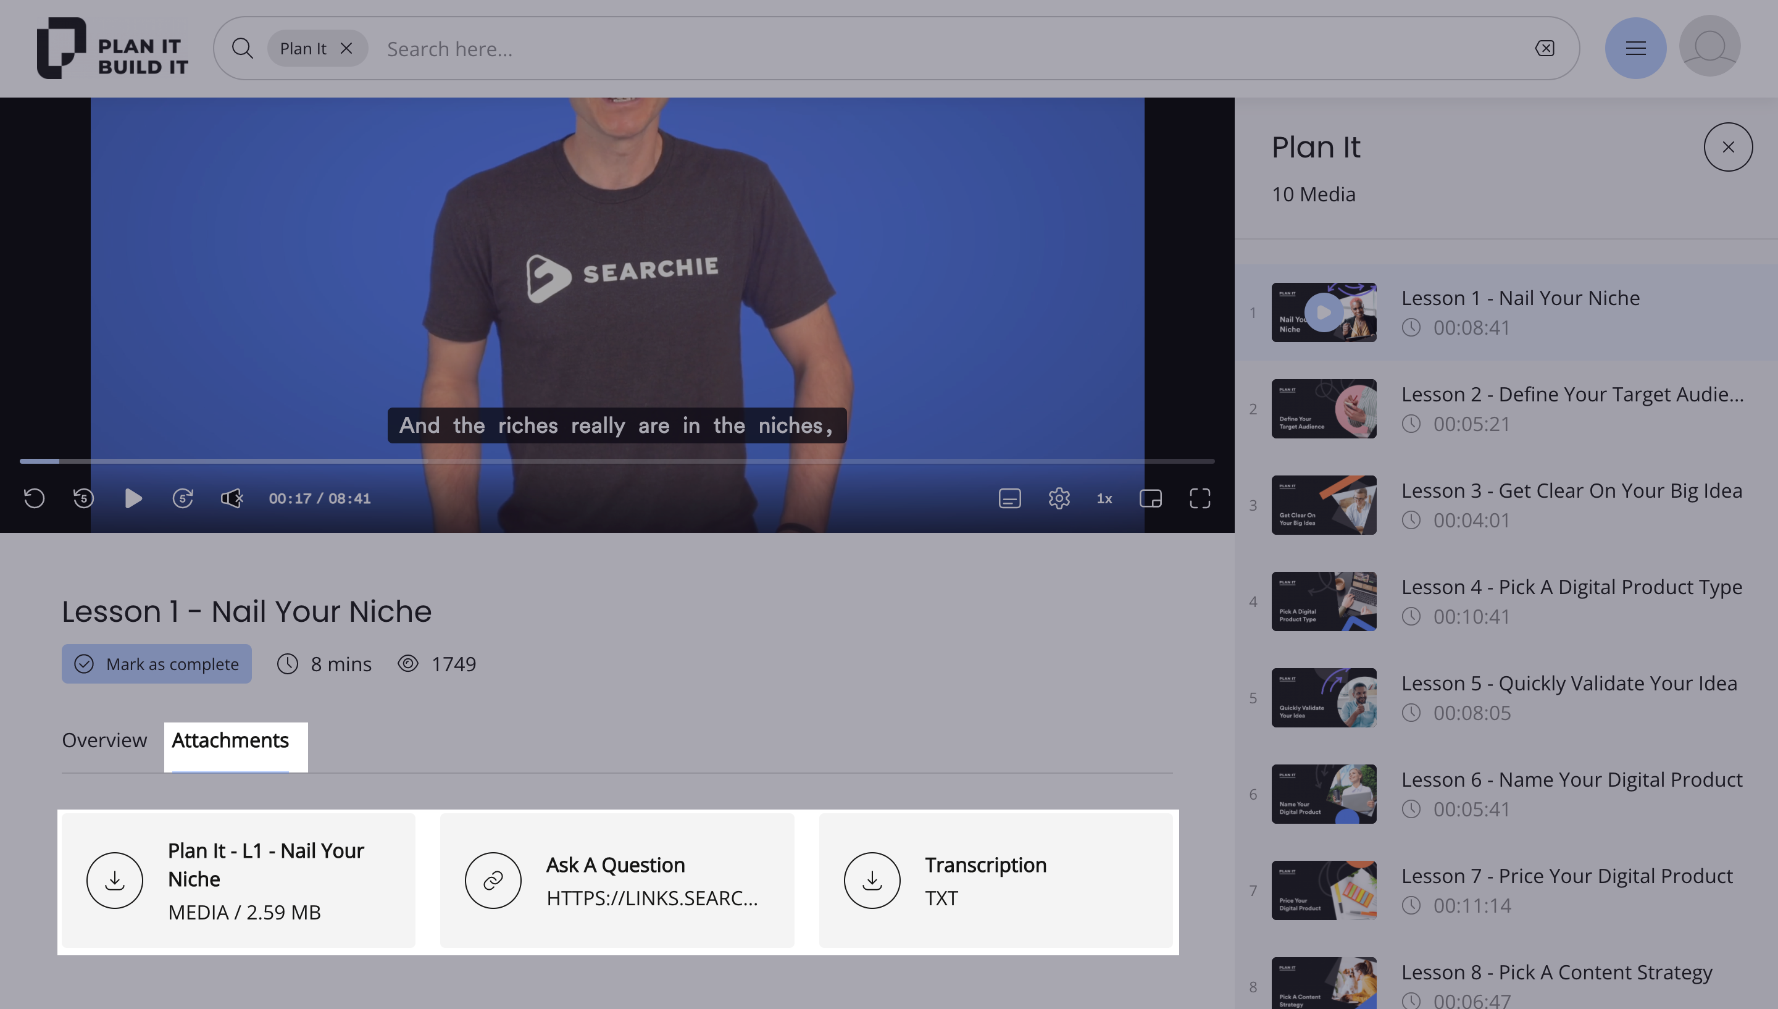This screenshot has height=1009, width=1778.
Task: Click the 1749 views count
Action: coord(454,664)
